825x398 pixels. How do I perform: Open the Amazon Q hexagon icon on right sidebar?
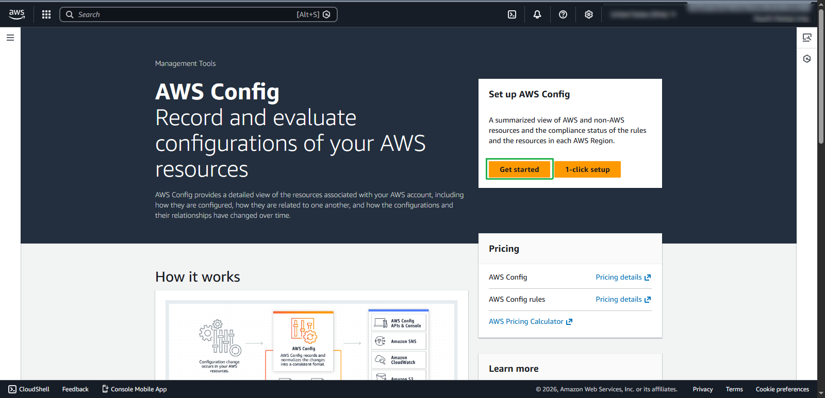807,59
